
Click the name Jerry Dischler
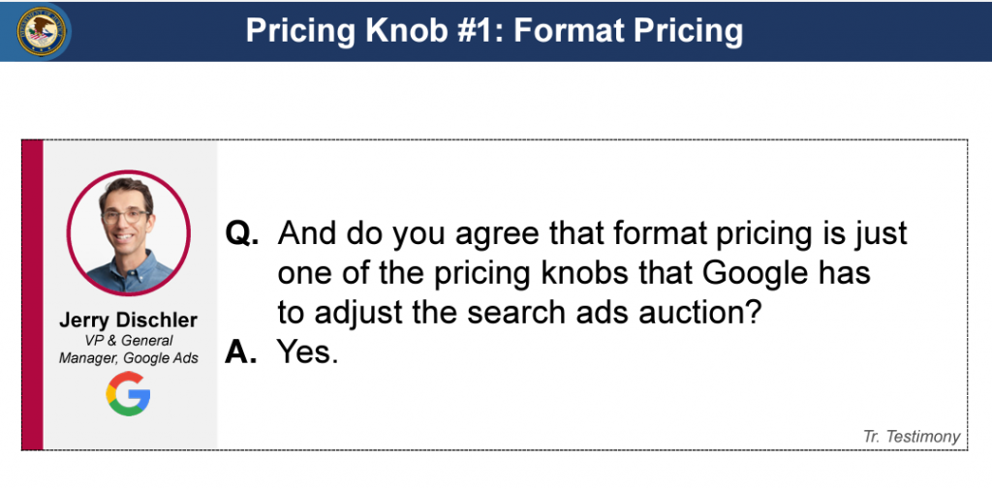coord(129,321)
